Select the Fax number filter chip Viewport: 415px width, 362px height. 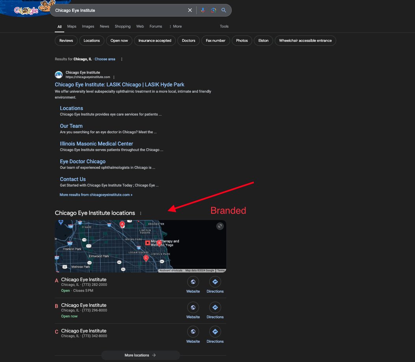click(x=216, y=41)
